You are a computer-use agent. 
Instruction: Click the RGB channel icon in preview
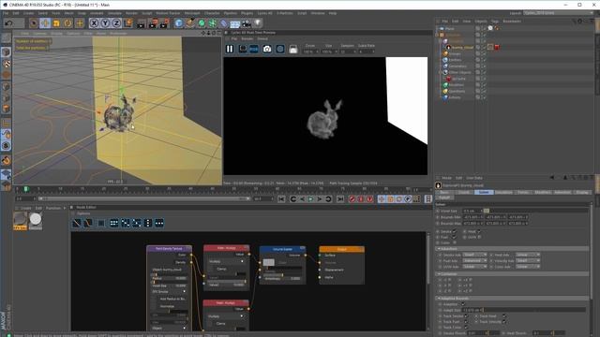(x=254, y=49)
